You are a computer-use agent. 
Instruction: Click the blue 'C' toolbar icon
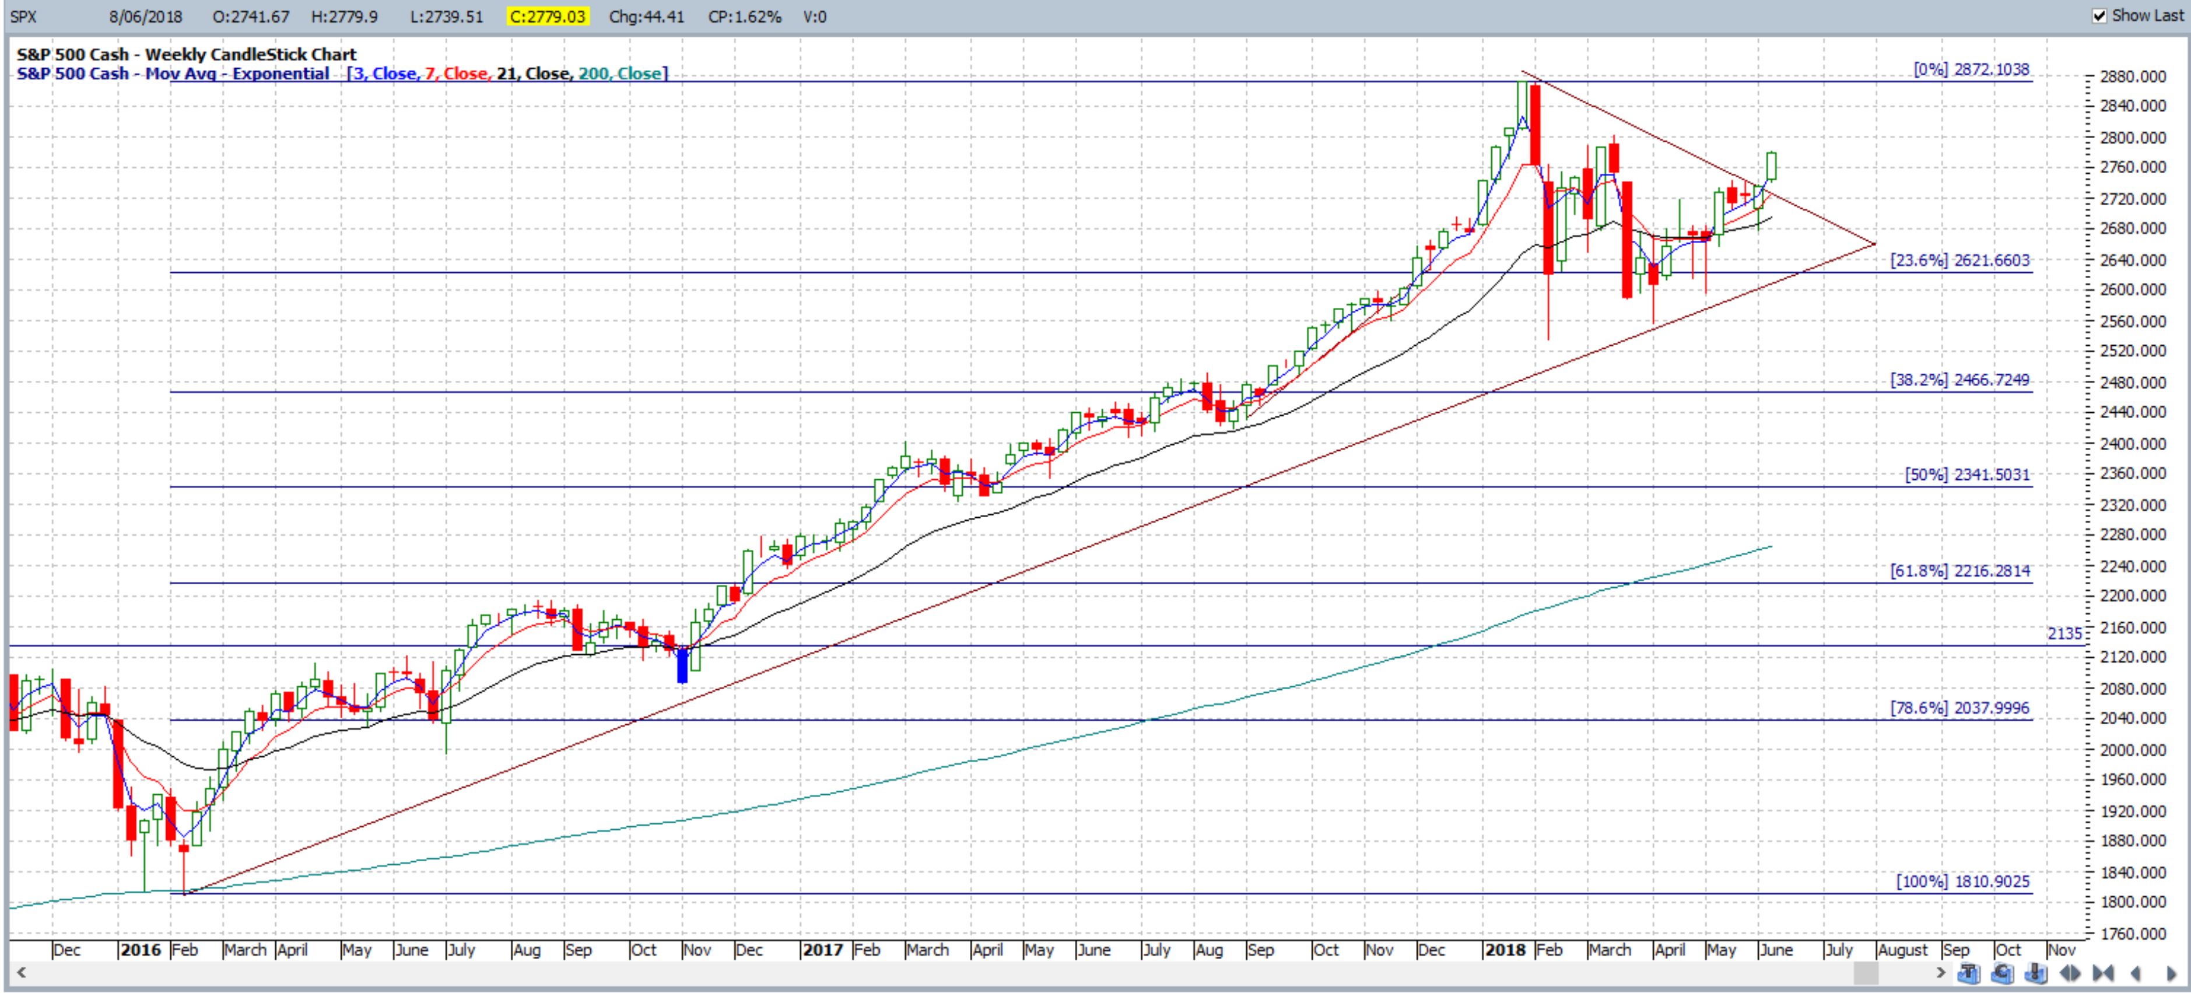[2002, 973]
